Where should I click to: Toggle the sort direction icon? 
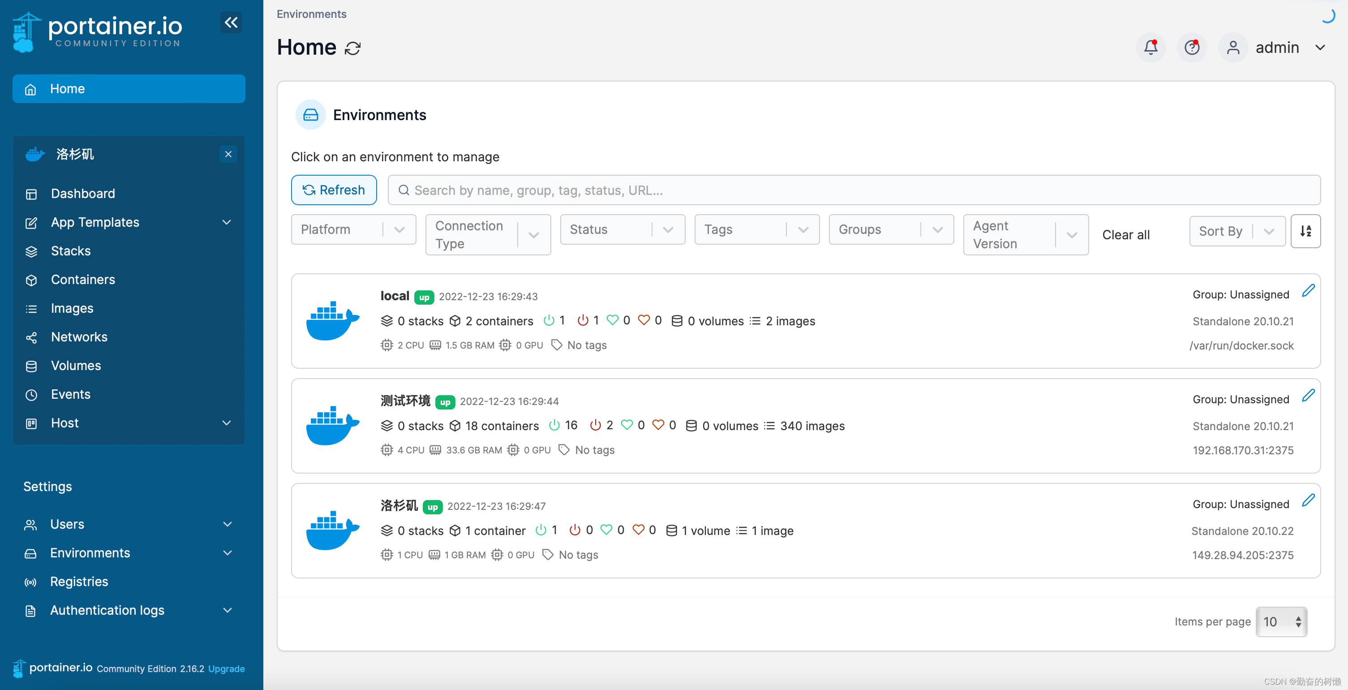coord(1305,231)
